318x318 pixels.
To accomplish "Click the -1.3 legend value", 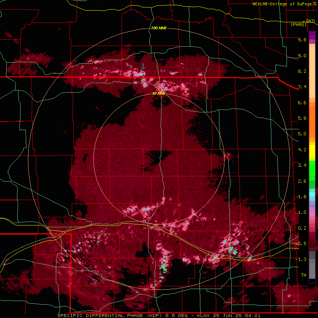I will pos(301,259).
